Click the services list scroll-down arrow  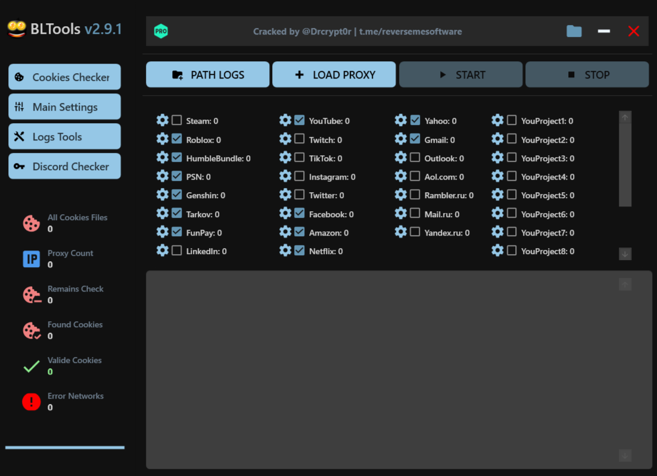tap(625, 254)
